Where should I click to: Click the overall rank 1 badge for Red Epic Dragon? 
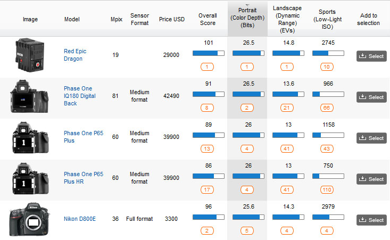pyautogui.click(x=207, y=67)
